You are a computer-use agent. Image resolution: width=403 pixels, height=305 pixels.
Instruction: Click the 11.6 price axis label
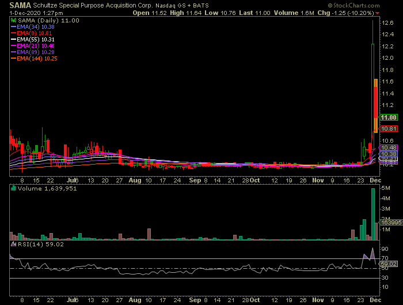(x=387, y=82)
